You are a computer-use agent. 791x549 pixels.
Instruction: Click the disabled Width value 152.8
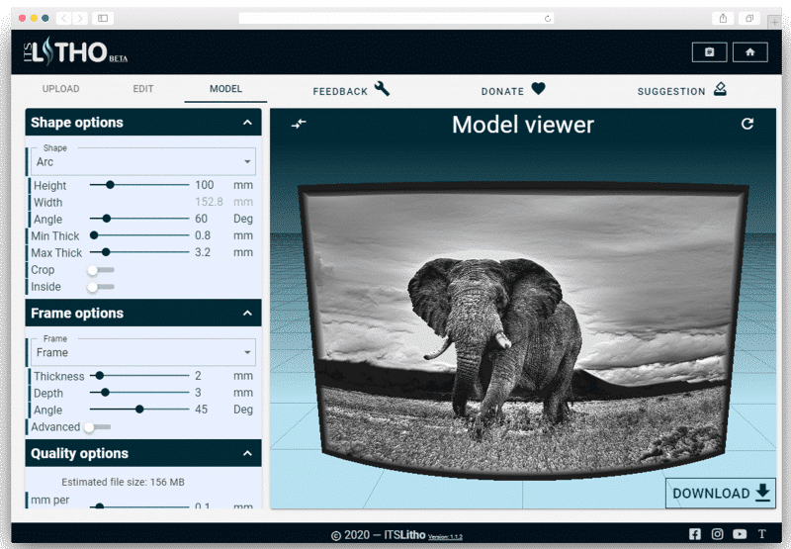[x=209, y=202]
